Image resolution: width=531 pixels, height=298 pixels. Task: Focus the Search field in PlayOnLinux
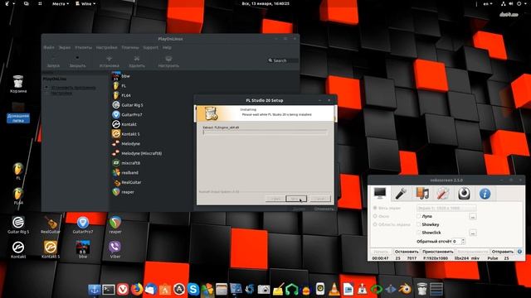pyautogui.click(x=283, y=60)
